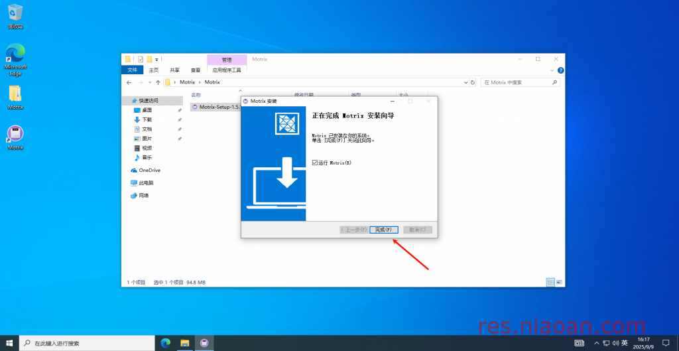The image size is (679, 351).
Task: Switch to the 主页 ribbon tab
Action: coord(154,70)
